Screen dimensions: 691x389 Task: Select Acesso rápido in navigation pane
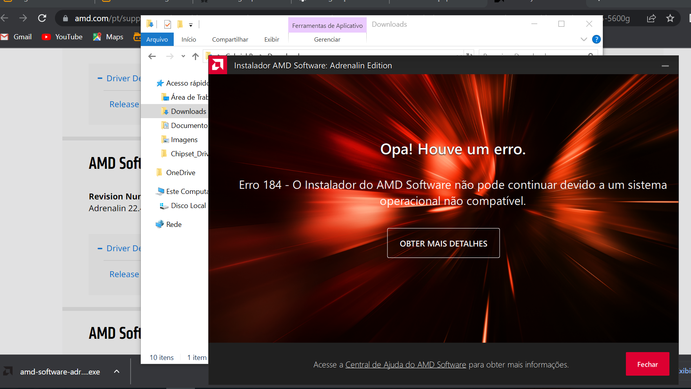[183, 83]
